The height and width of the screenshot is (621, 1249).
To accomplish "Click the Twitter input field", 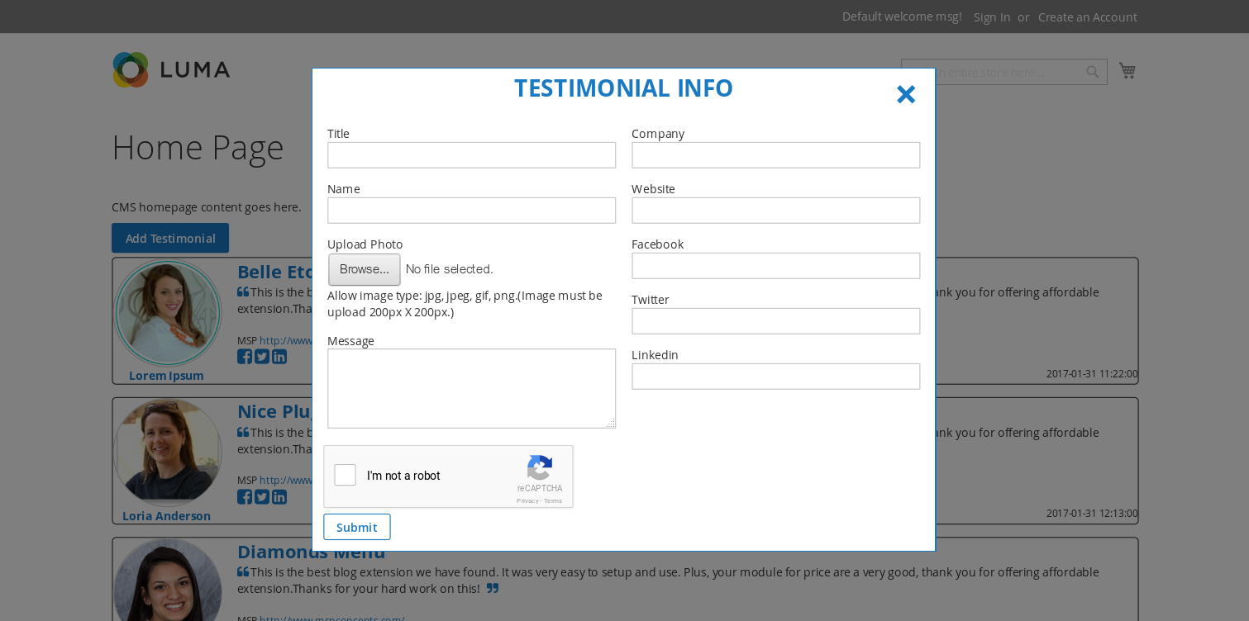I will click(x=775, y=321).
